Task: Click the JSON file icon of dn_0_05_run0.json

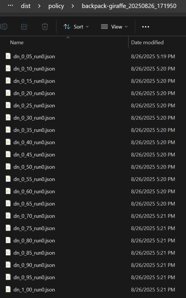Action: click(x=8, y=56)
